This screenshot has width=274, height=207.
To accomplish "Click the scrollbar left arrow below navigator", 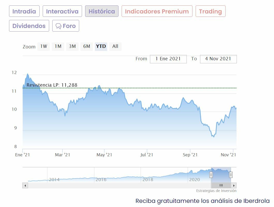I will pos(25,186).
